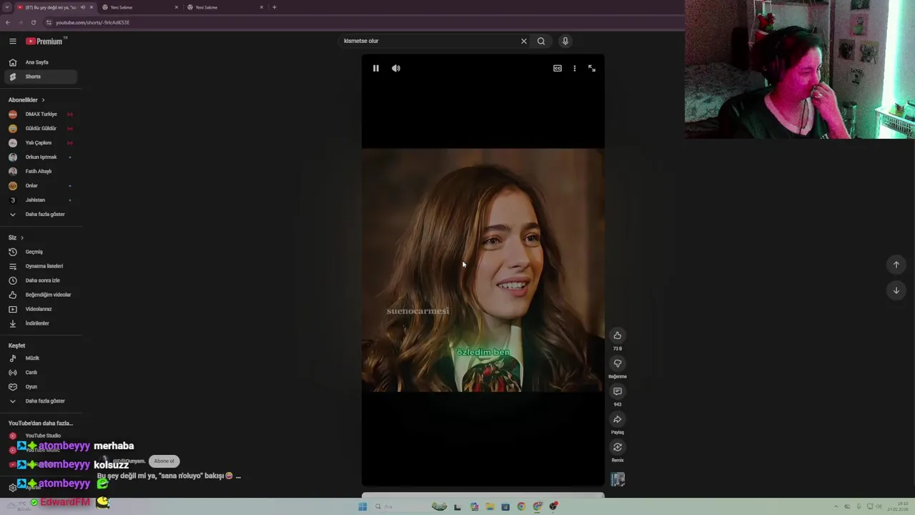Image resolution: width=915 pixels, height=515 pixels.
Task: Open the Yalı Çapkını channel
Action: (x=41, y=143)
